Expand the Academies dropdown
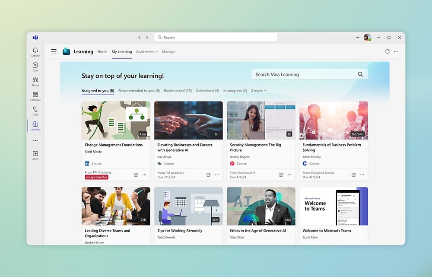The width and height of the screenshot is (432, 277). [147, 52]
